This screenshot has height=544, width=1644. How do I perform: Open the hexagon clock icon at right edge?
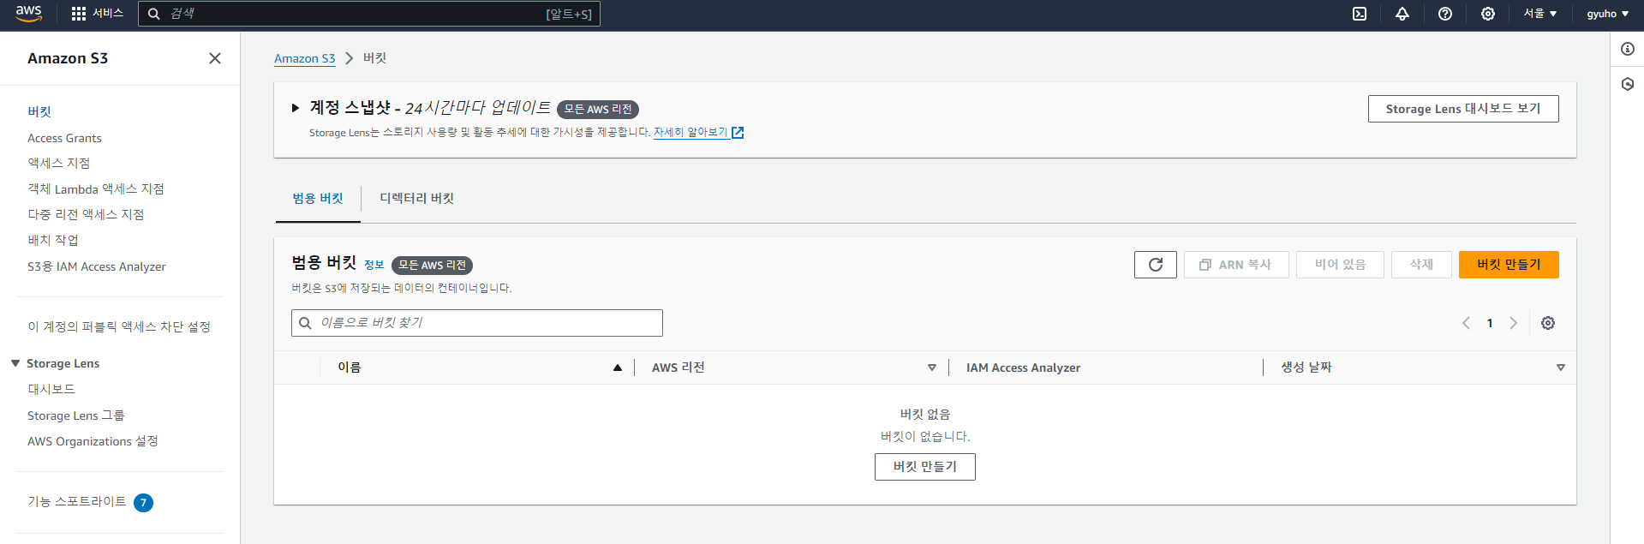tap(1628, 84)
